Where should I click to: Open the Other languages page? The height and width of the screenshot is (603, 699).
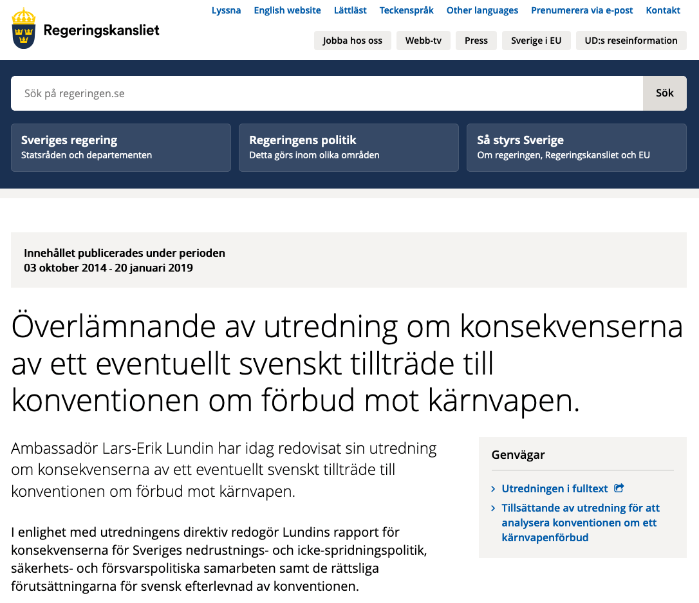(x=482, y=10)
